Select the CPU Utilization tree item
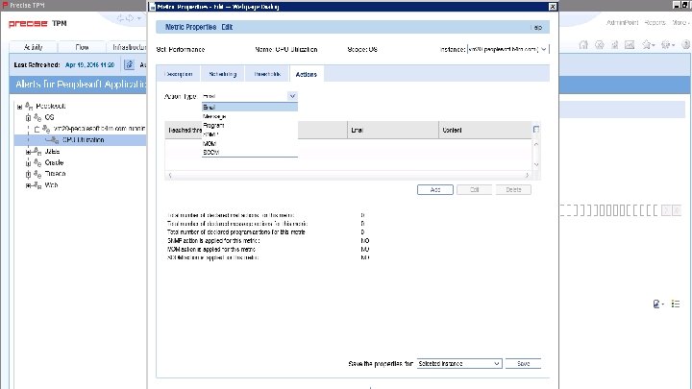The image size is (692, 389). tap(83, 140)
